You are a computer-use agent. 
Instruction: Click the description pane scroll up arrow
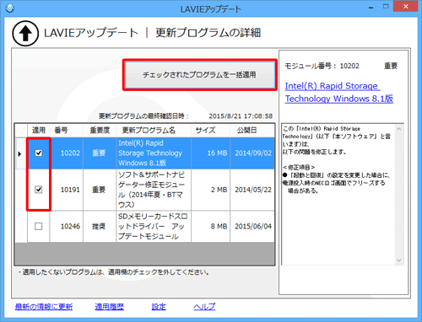click(x=399, y=129)
